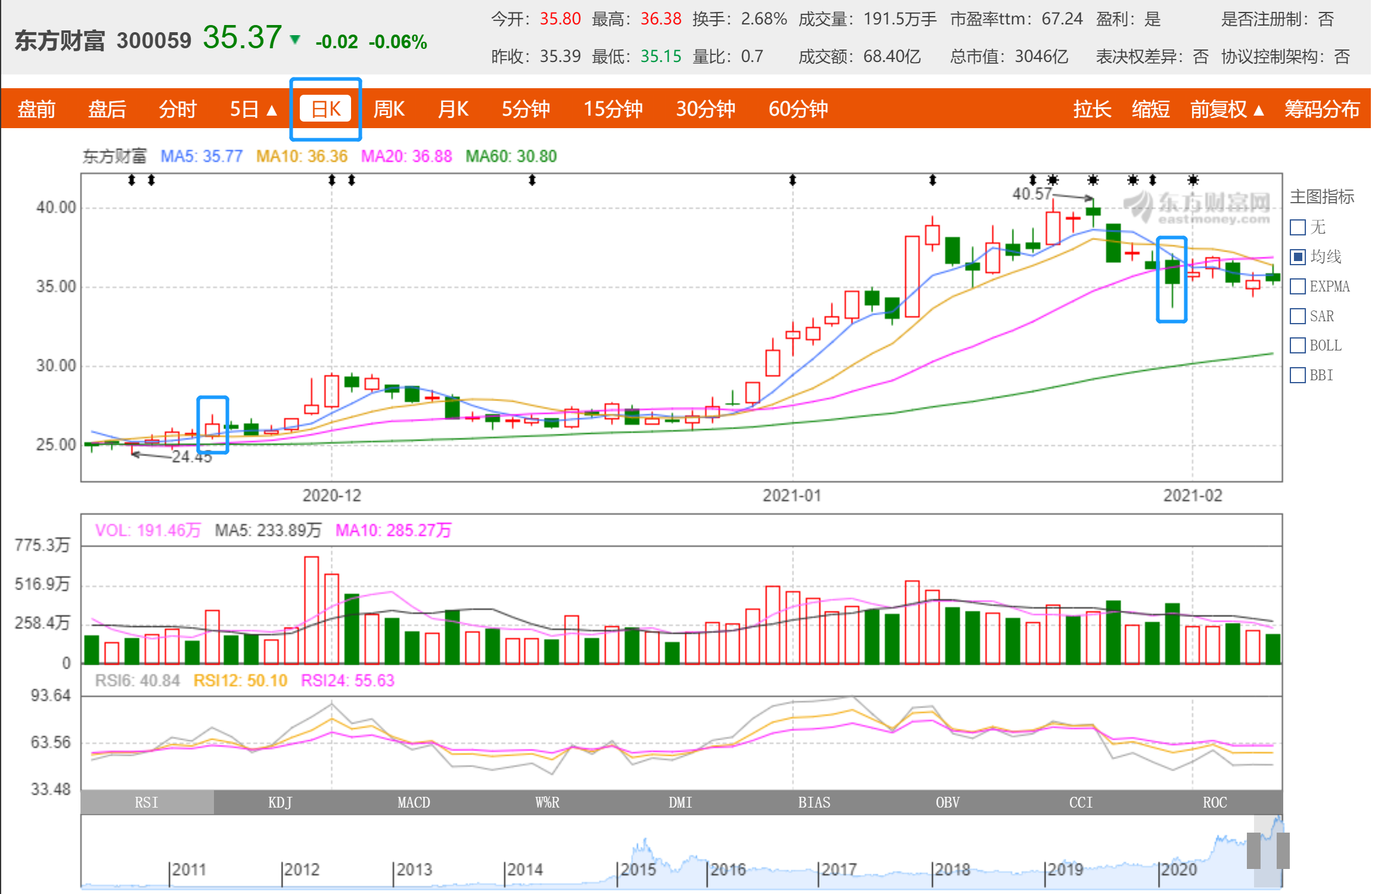Click event marker above 2021-01 gridline
This screenshot has width=1378, height=894.
793,180
